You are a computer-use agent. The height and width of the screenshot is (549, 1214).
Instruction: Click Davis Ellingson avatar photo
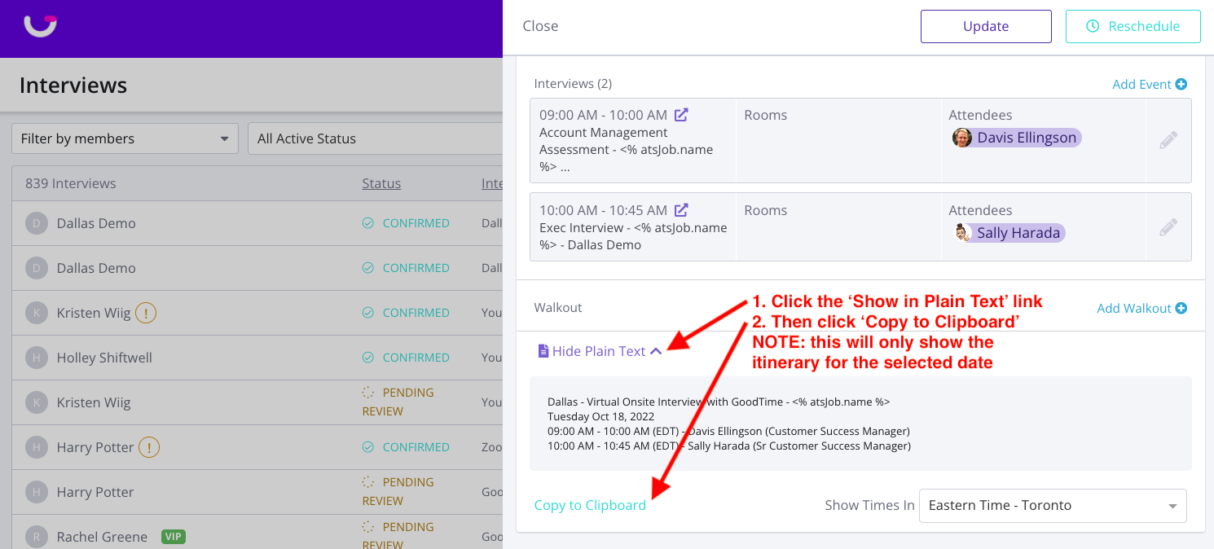(x=962, y=138)
